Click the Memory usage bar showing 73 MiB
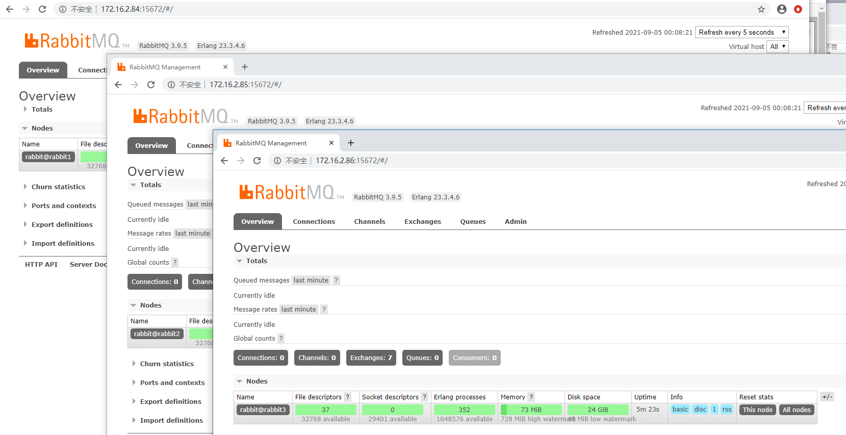The height and width of the screenshot is (435, 846). click(x=531, y=410)
